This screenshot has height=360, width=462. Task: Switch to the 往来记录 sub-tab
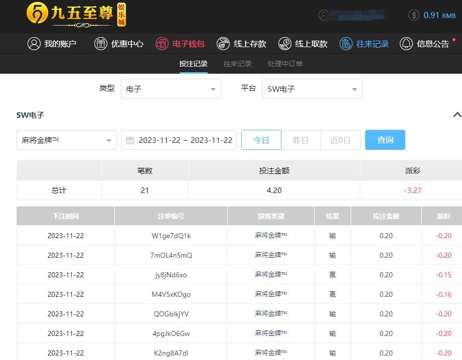point(237,64)
